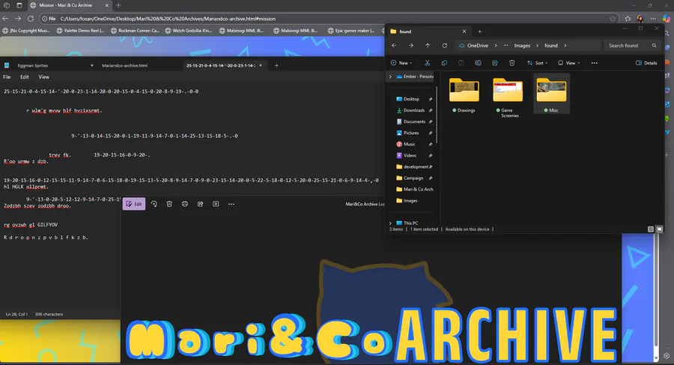The image size is (674, 365).
Task: Expand breadcrumb chevron after found
Action: click(x=565, y=45)
